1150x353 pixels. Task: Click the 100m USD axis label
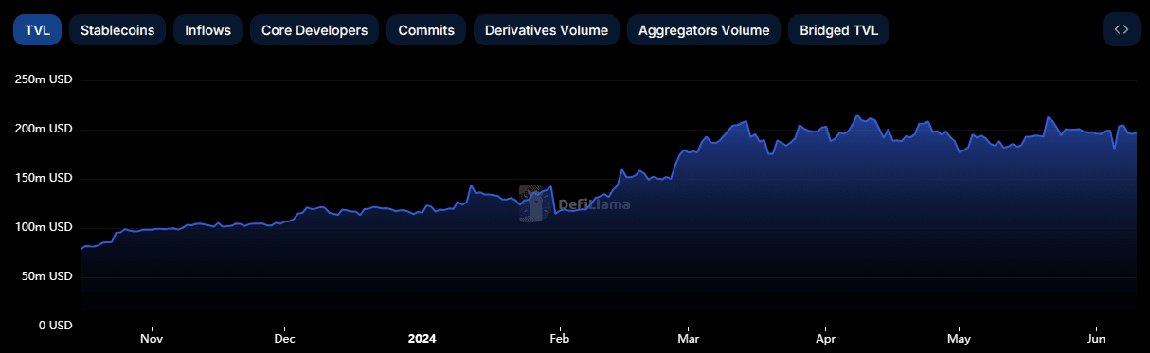44,227
